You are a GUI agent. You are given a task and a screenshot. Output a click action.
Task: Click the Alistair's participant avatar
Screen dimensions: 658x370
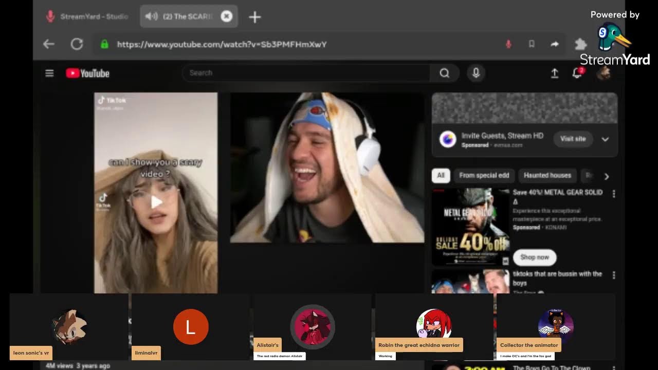coord(313,326)
